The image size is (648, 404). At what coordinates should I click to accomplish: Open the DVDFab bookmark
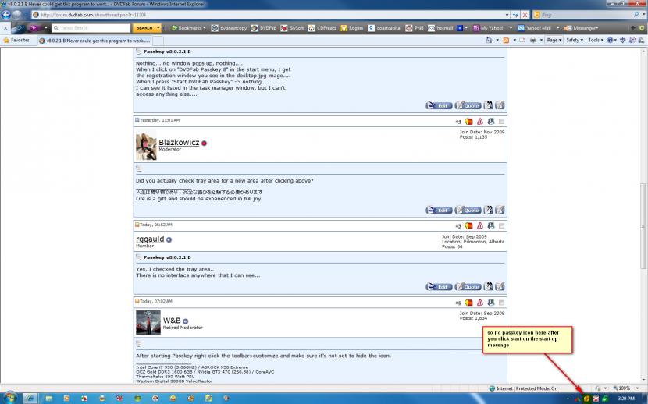[264, 28]
